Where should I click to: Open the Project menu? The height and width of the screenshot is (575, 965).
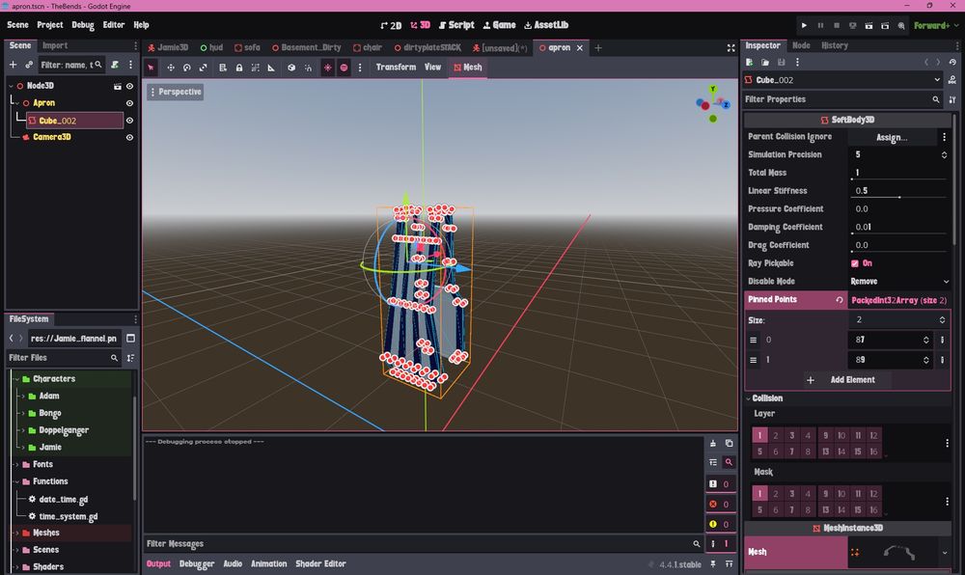pyautogui.click(x=50, y=25)
